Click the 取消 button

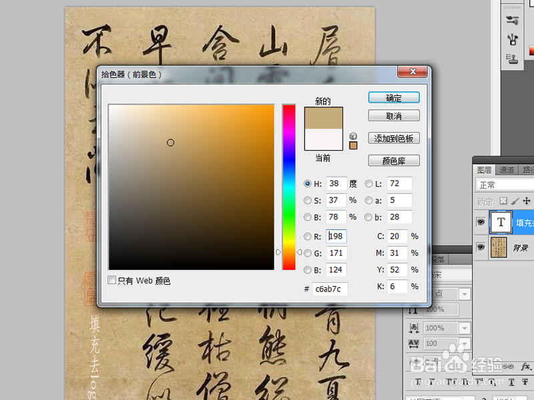coord(394,115)
